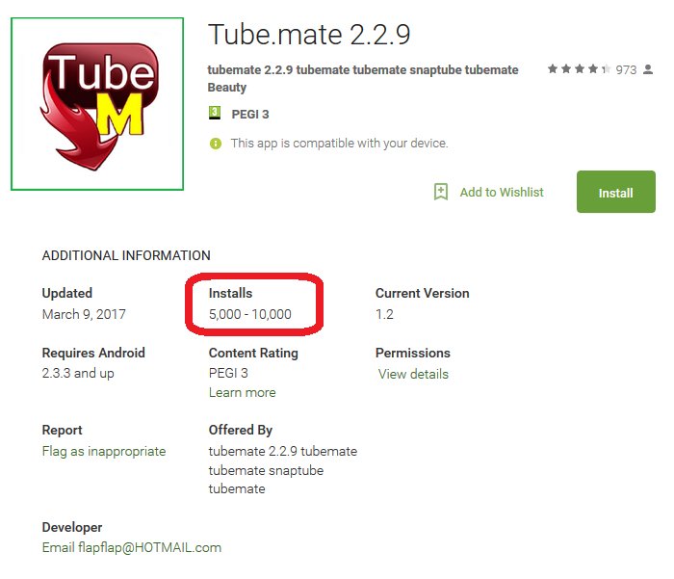Open the 973 ratings count

click(626, 69)
